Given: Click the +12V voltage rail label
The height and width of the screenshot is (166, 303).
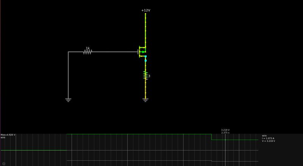Looking at the screenshot, I should pyautogui.click(x=146, y=10).
